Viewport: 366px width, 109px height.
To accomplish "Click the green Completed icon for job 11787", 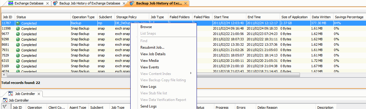I will 18,23.
